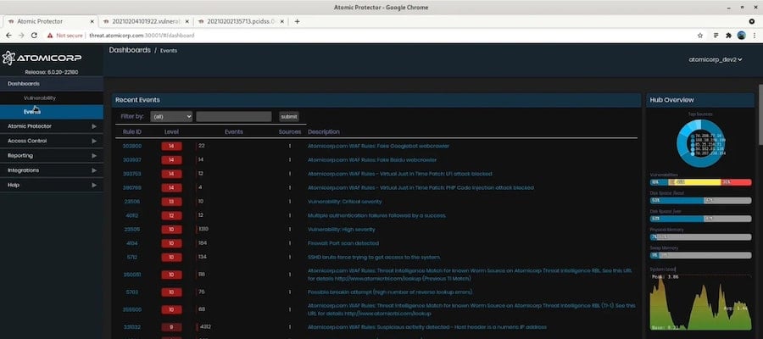
Task: Reload the page with browser refresh icon
Action: coord(34,36)
